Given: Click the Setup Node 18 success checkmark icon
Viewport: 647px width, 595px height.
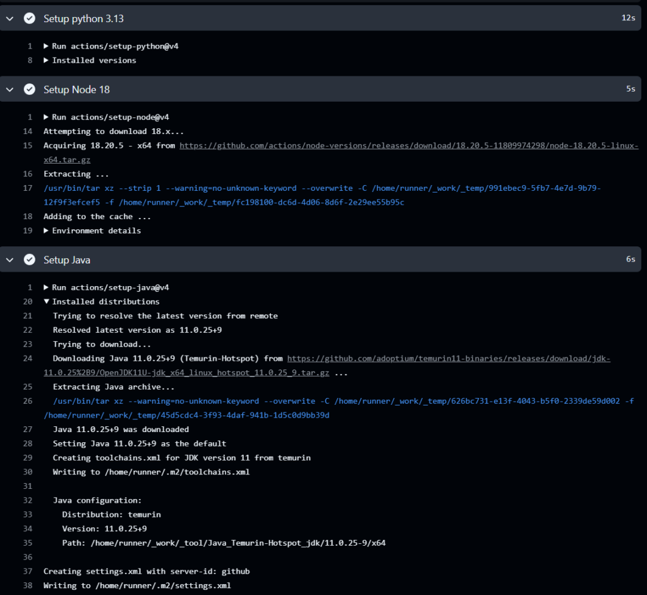Looking at the screenshot, I should click(x=29, y=89).
